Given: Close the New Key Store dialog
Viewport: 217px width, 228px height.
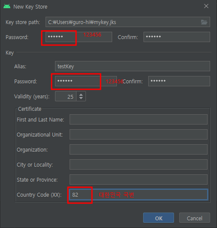Looking at the screenshot, I should 206,6.
